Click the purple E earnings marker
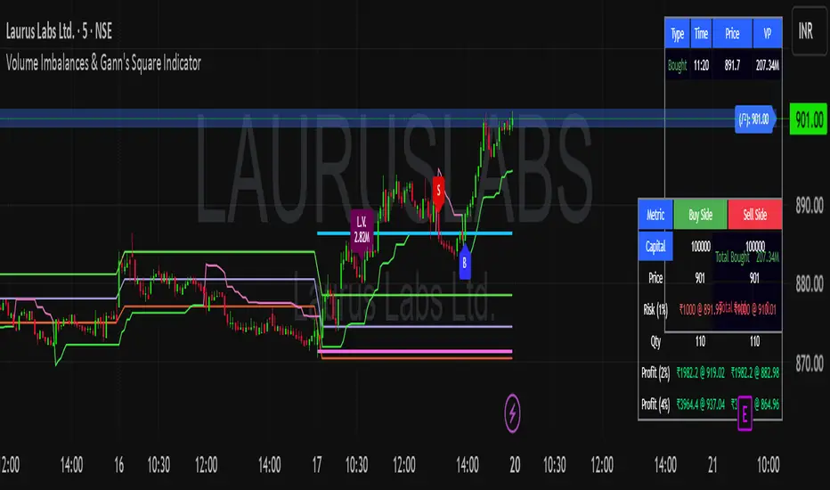This screenshot has height=490, width=830. [745, 413]
